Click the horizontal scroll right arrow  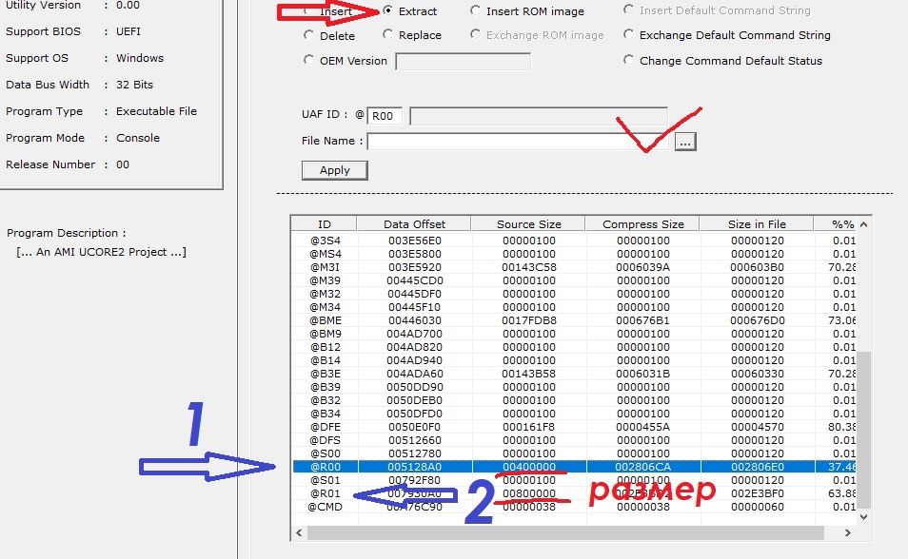(848, 532)
